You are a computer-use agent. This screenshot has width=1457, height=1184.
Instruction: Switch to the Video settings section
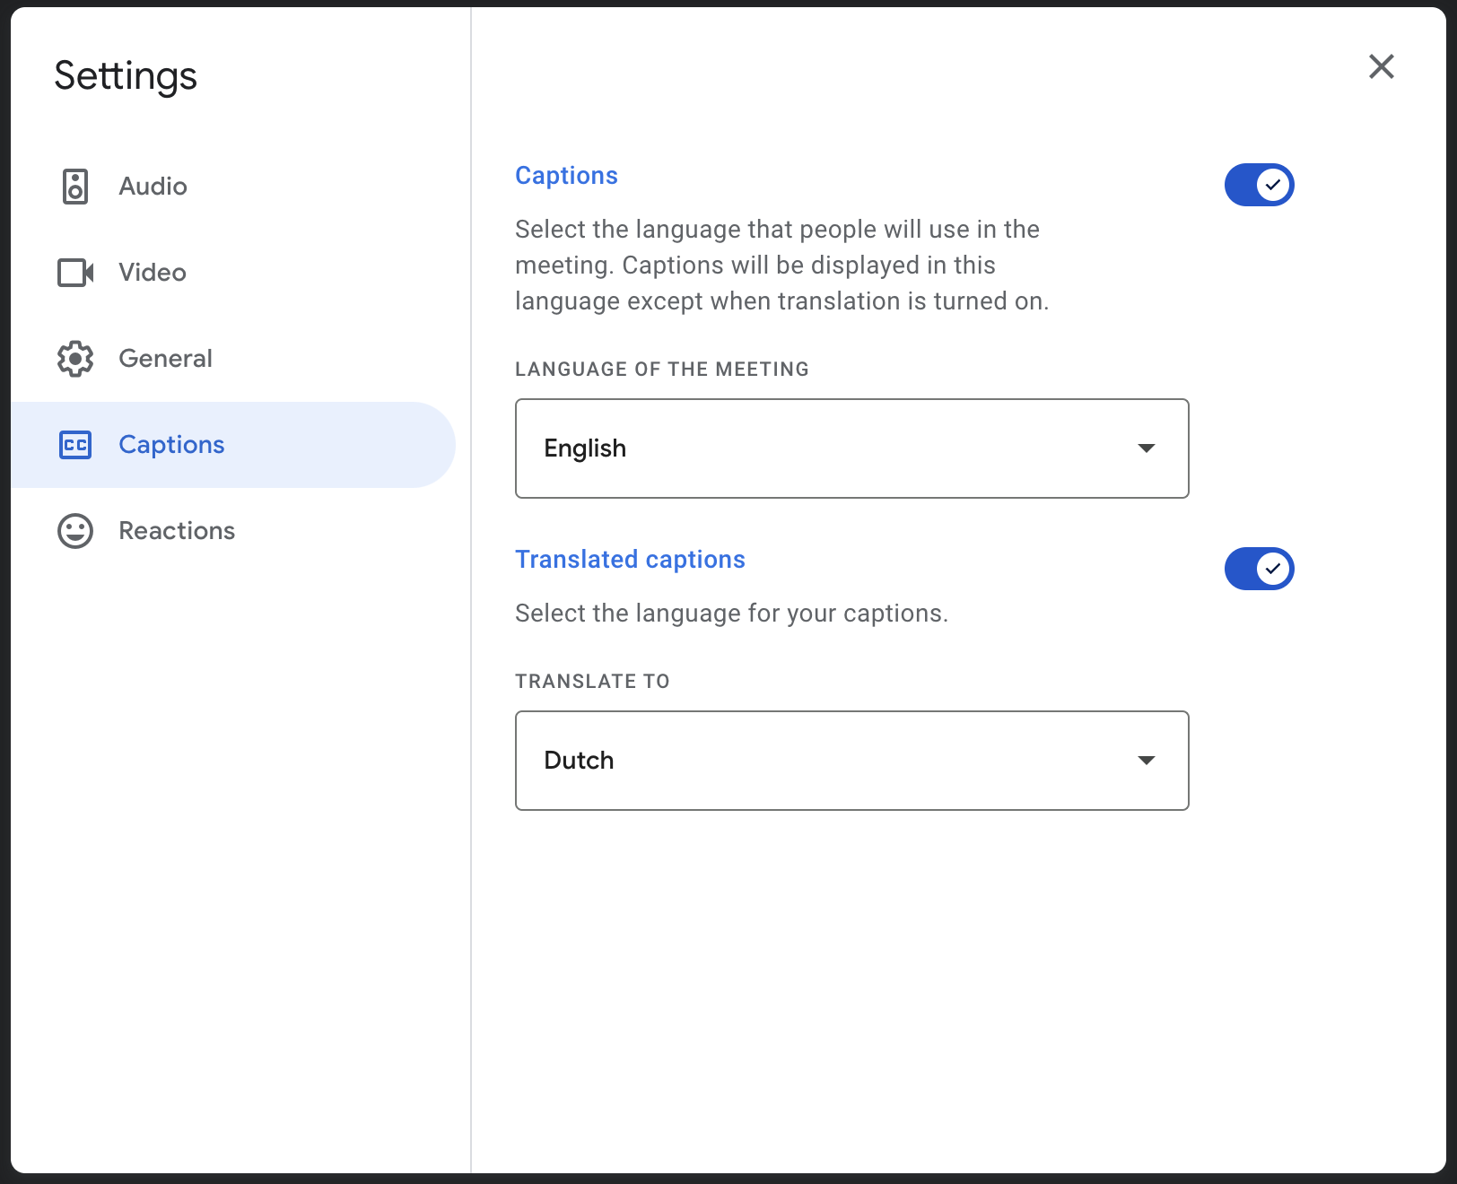coord(152,273)
